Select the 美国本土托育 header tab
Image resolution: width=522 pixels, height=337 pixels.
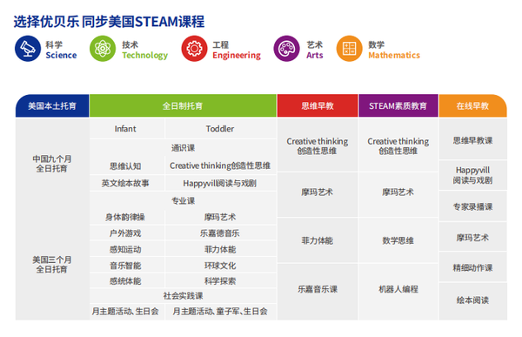pyautogui.click(x=52, y=106)
